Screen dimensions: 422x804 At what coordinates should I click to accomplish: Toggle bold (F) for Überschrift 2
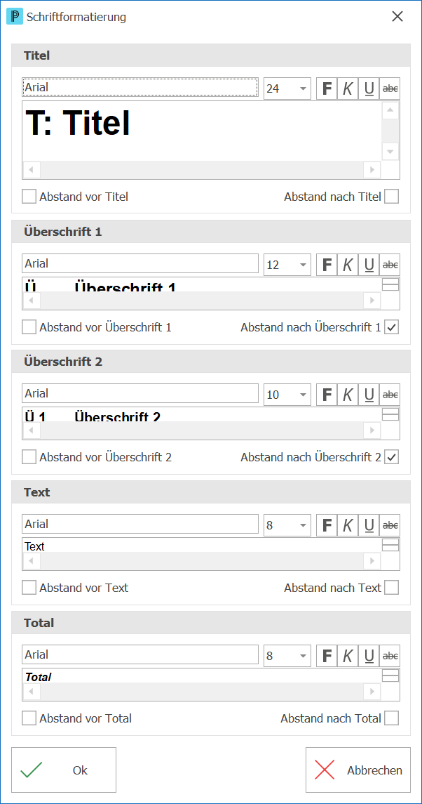(x=327, y=395)
